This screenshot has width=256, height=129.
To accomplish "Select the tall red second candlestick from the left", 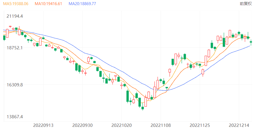I will (x=7, y=33).
